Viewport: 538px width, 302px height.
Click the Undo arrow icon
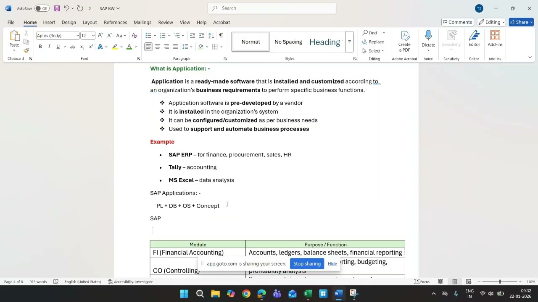coord(66,8)
